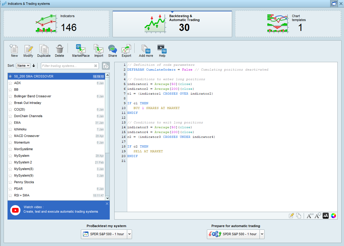Open the Help video icon

point(162,51)
